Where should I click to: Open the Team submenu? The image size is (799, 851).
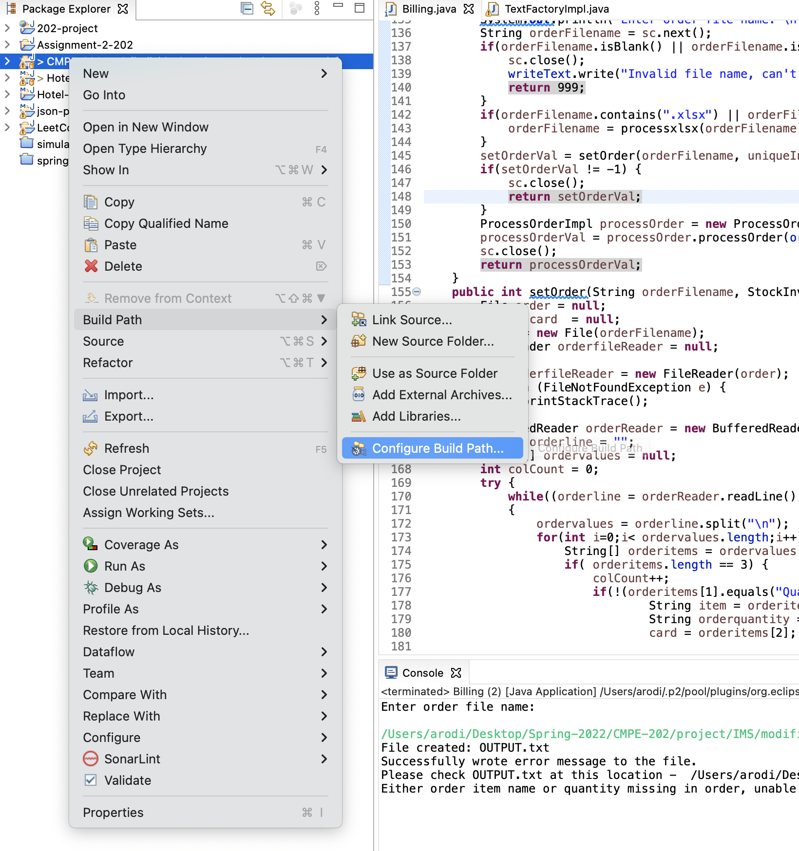click(205, 673)
